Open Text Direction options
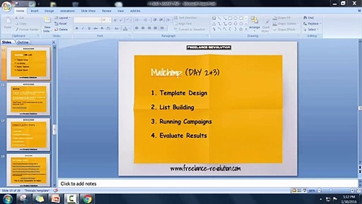This screenshot has width=362, height=204. pyautogui.click(x=187, y=18)
